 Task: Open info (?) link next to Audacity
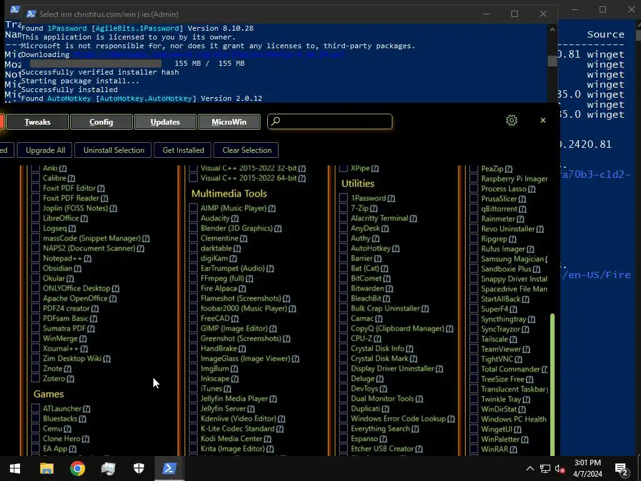[235, 219]
